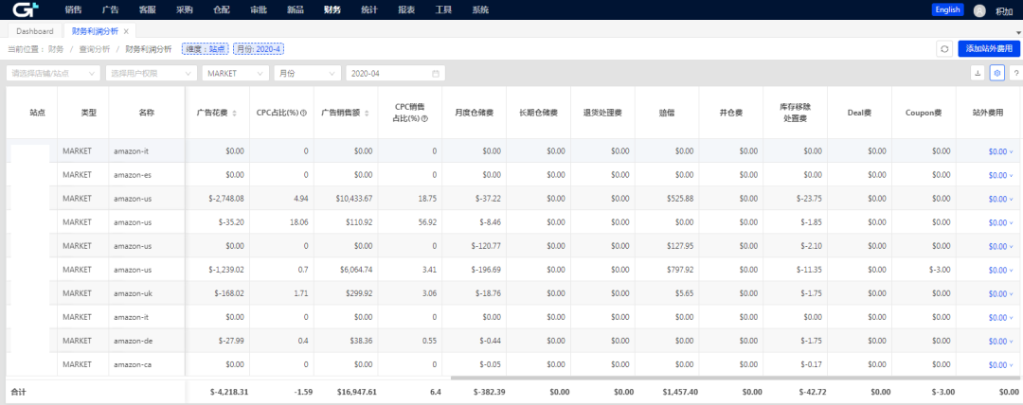Click the download export icon
Screen dimensions: 1023x405
coord(978,73)
